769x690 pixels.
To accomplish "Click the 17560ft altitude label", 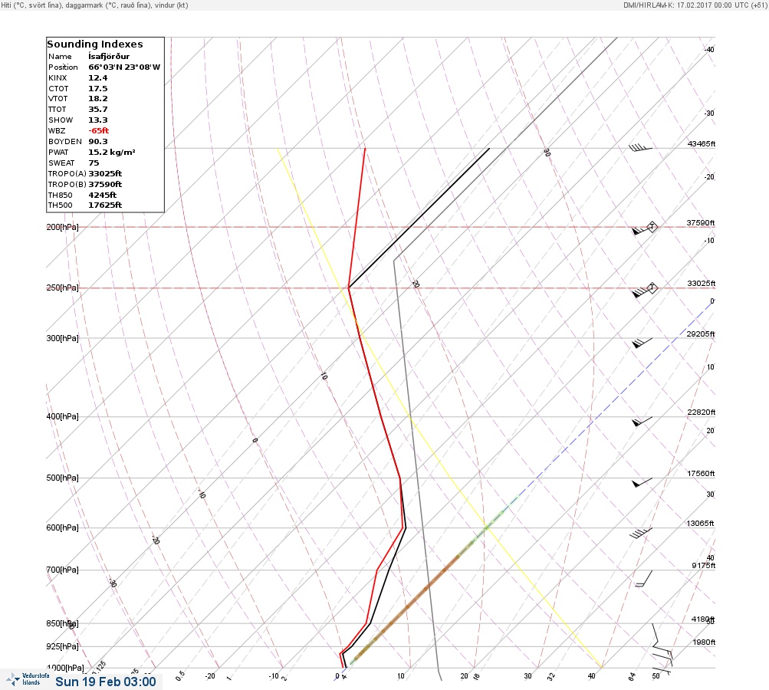I will [701, 473].
